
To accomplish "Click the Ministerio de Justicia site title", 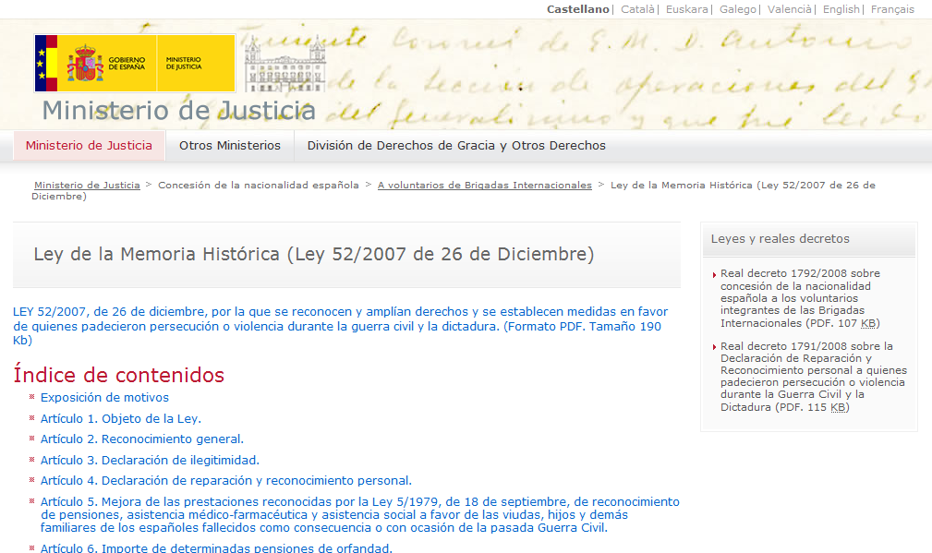I will click(x=179, y=111).
